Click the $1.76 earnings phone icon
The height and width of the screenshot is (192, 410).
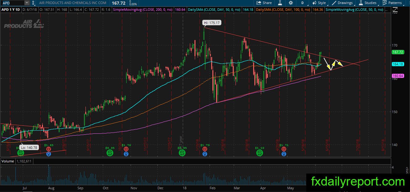[126, 149]
